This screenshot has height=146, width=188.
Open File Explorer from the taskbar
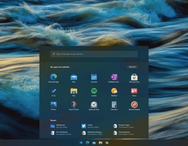pyautogui.click(x=100, y=143)
